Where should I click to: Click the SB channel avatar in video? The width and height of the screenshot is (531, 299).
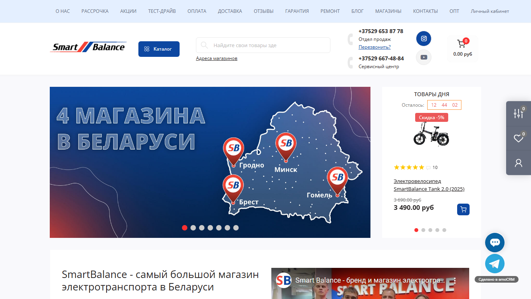point(284,280)
